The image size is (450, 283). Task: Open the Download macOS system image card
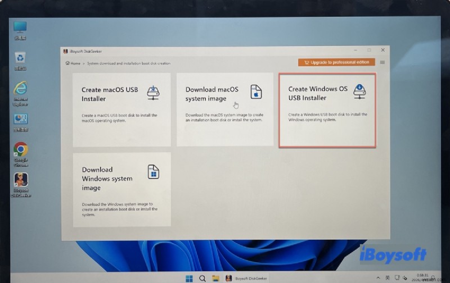[225, 109]
